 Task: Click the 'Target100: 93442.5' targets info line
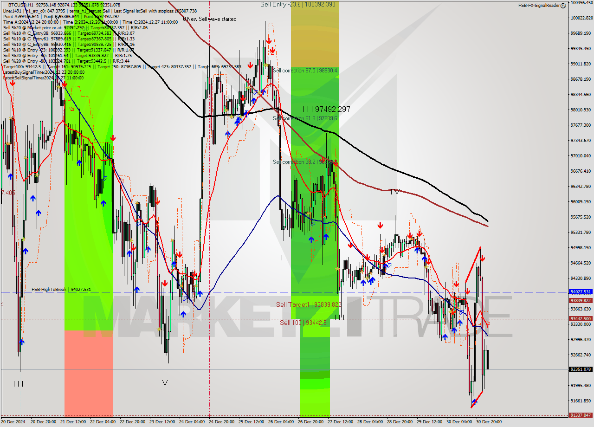pyautogui.click(x=122, y=66)
